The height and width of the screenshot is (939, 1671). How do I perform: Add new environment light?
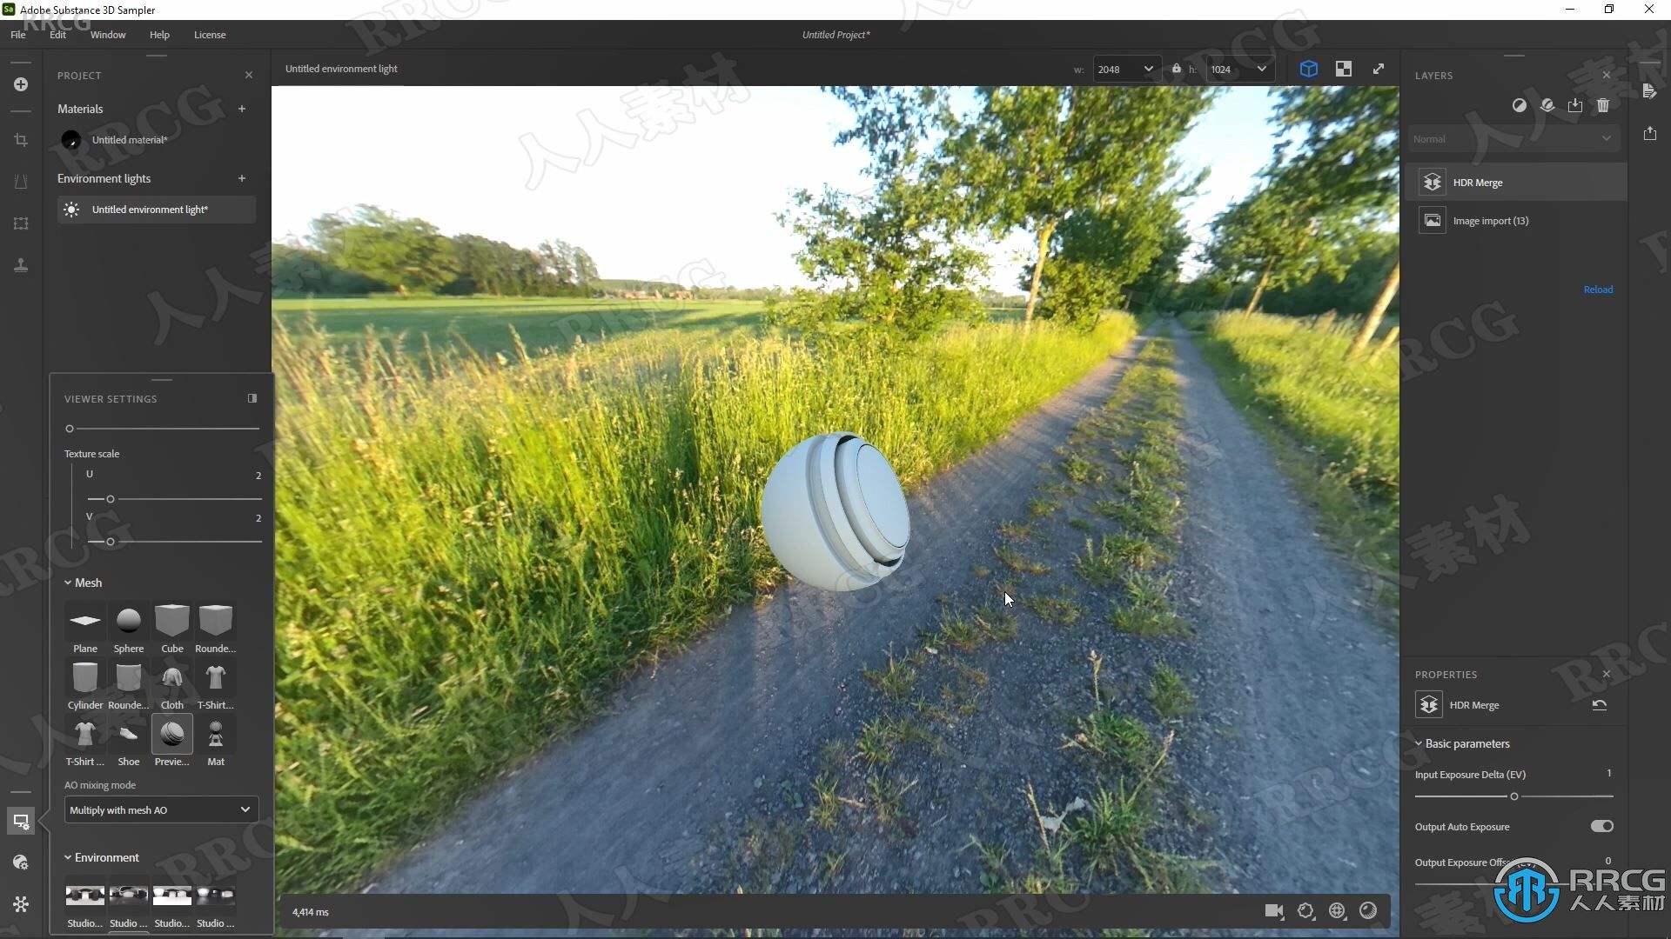click(241, 177)
